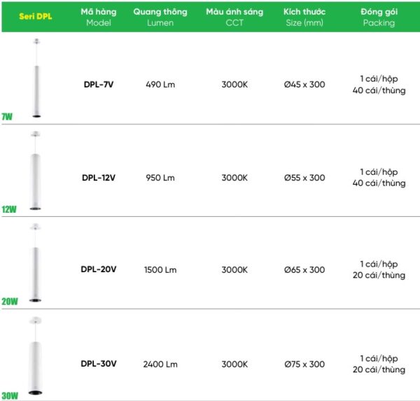
Task: Click the 3000K value in DPL-12V row
Action: [234, 178]
